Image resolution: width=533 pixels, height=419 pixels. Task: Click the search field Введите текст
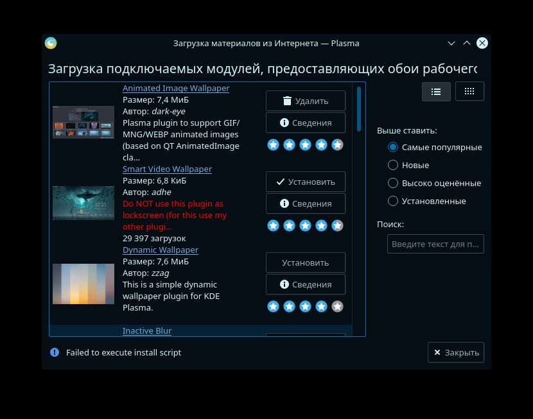435,244
